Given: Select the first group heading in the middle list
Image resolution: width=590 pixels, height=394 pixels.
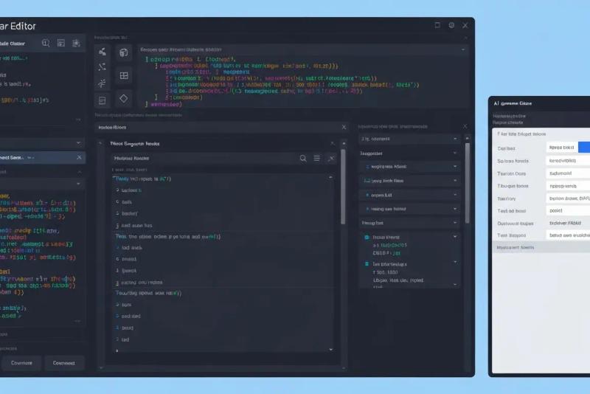Looking at the screenshot, I should [143, 179].
